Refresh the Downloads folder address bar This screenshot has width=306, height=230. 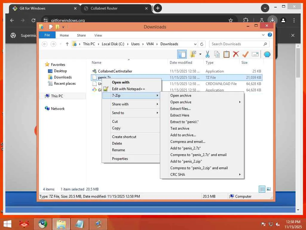[202, 44]
